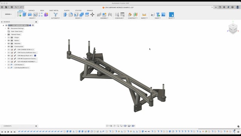Select the Measure tool
The image size is (241, 136).
[144, 14]
